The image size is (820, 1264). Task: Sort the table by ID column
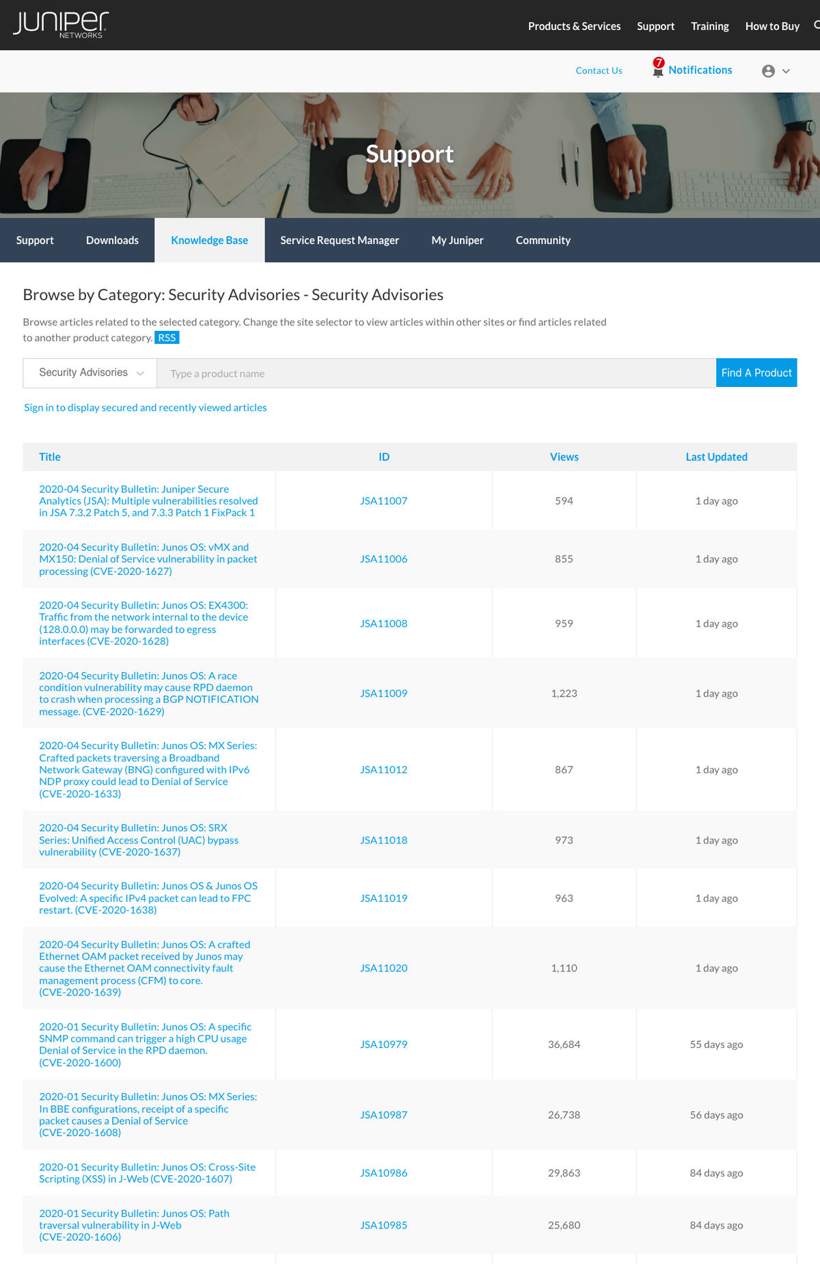(384, 457)
